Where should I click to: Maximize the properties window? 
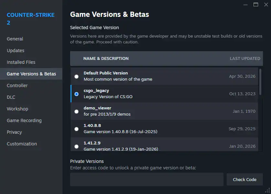coord(256,5)
